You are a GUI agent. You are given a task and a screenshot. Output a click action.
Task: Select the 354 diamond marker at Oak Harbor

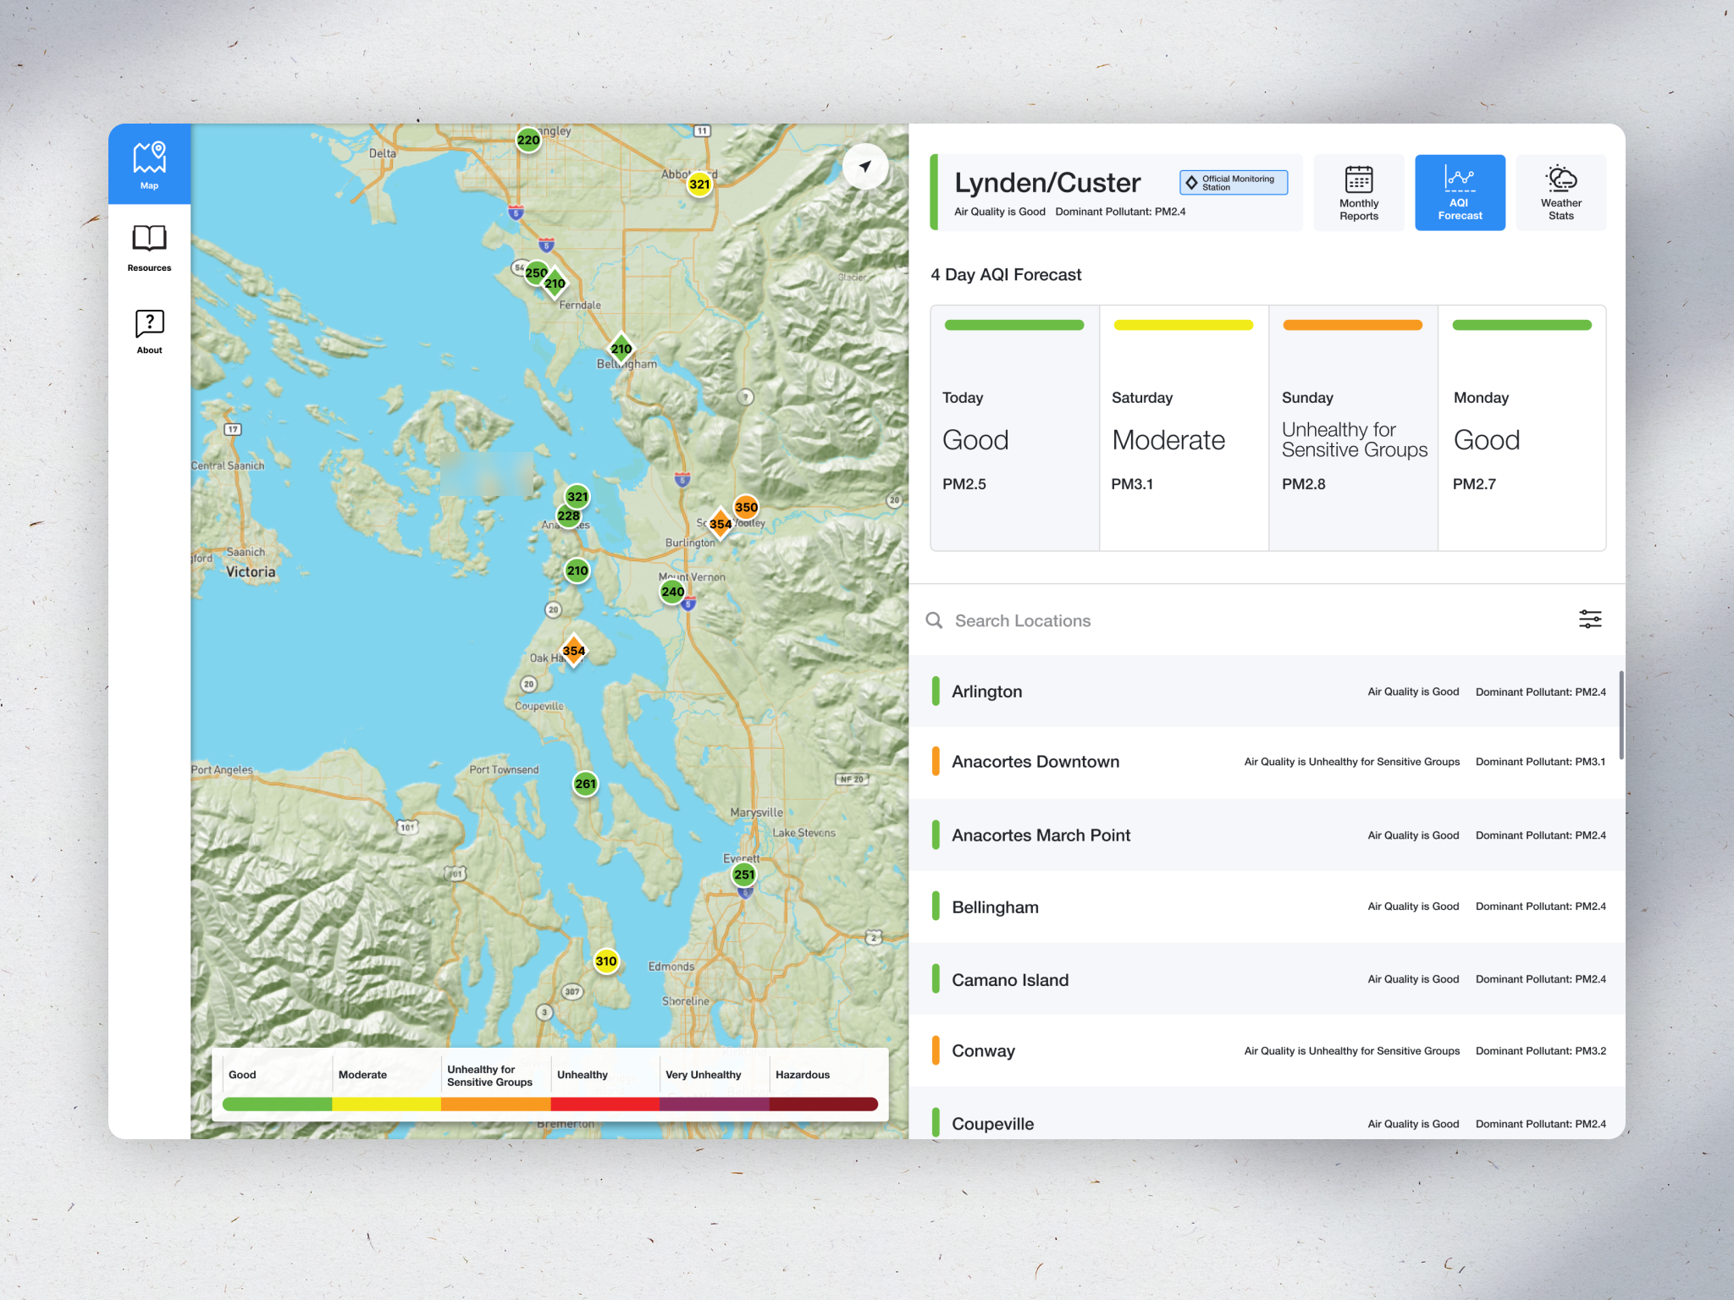[x=574, y=651]
